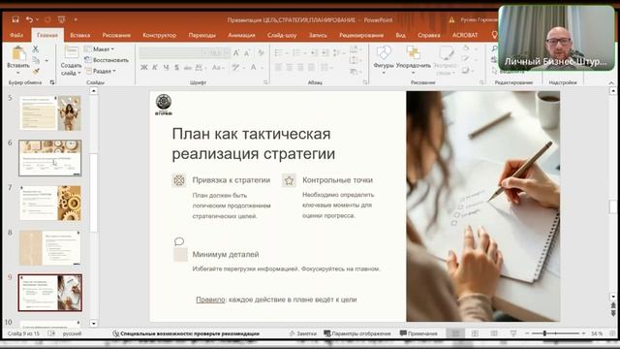The width and height of the screenshot is (620, 349).
Task: Open the customize quick access toolbar dropdown
Action: (76, 19)
